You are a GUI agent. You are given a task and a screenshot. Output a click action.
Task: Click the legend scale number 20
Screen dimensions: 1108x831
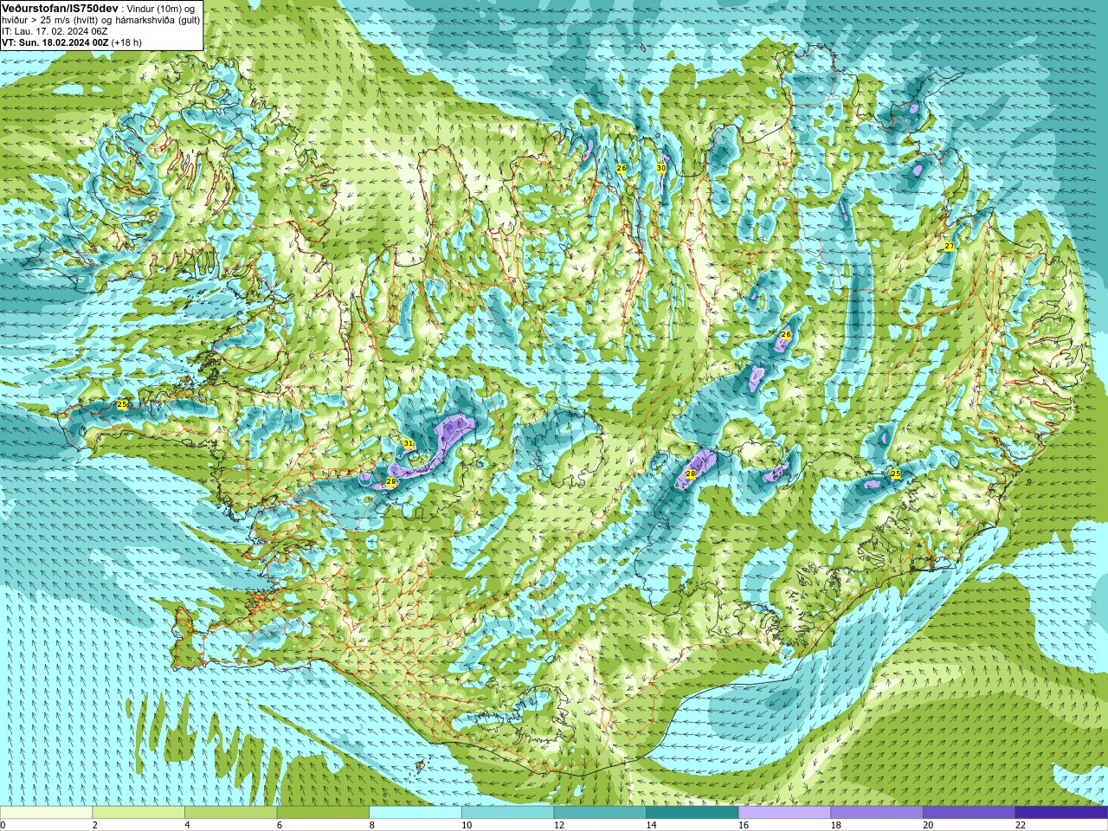(x=928, y=825)
